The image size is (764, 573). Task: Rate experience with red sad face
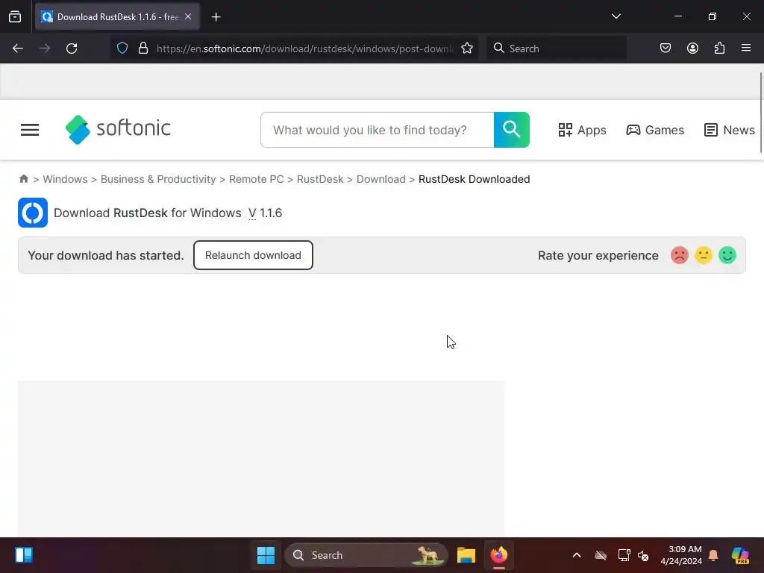tap(679, 255)
